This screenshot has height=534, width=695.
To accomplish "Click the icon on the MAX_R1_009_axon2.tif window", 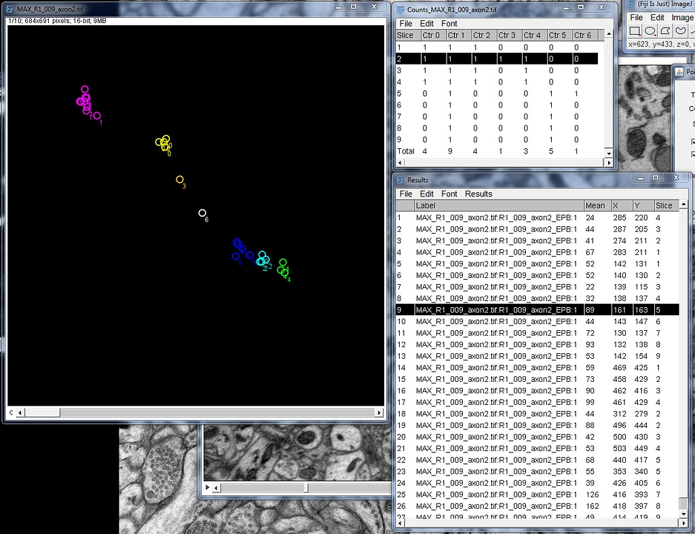I will click(x=7, y=7).
